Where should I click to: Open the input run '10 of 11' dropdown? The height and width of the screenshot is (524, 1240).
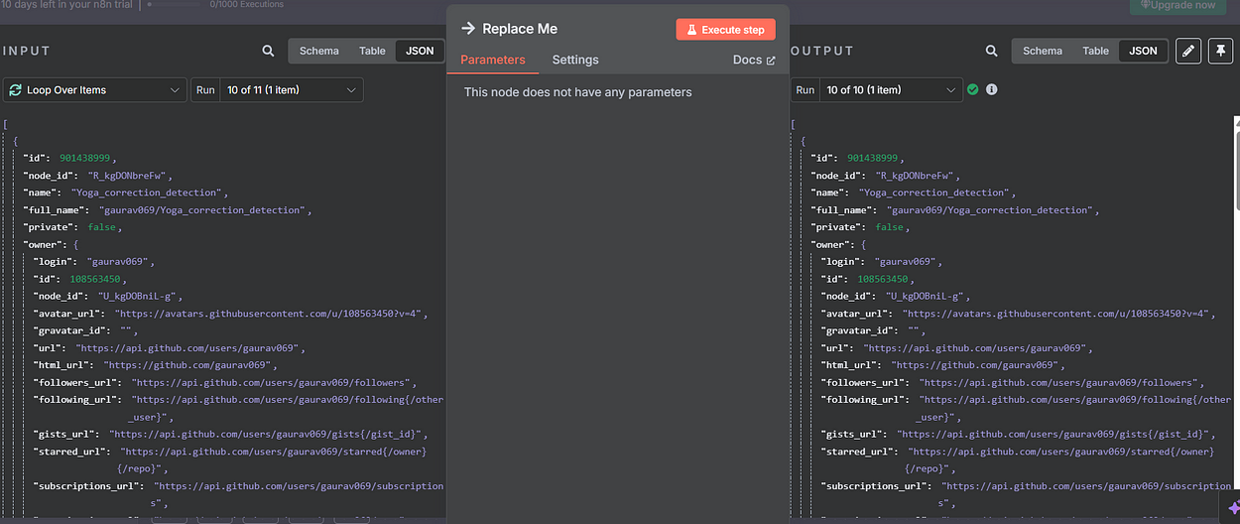pyautogui.click(x=291, y=90)
